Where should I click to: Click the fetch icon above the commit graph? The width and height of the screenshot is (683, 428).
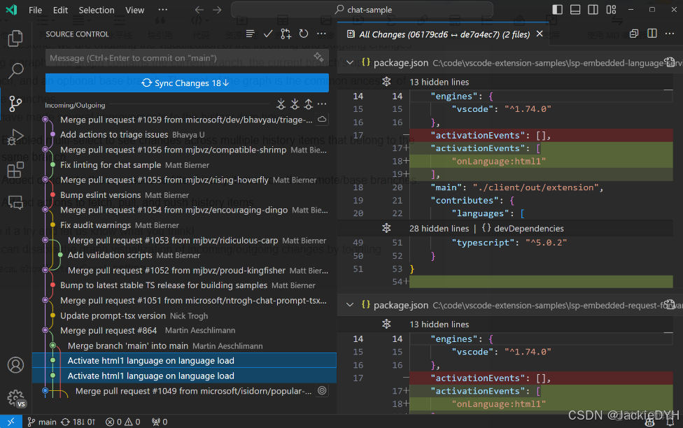pos(280,104)
